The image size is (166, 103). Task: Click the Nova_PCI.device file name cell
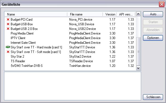(x=81, y=20)
